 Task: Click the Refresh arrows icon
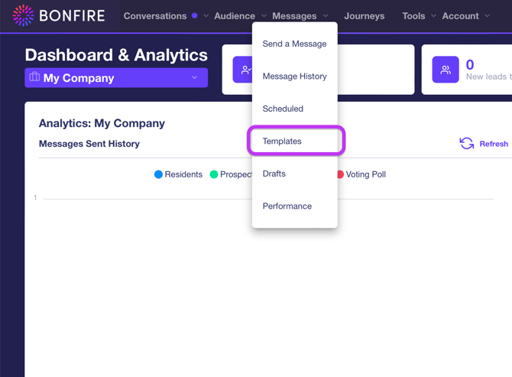(466, 144)
